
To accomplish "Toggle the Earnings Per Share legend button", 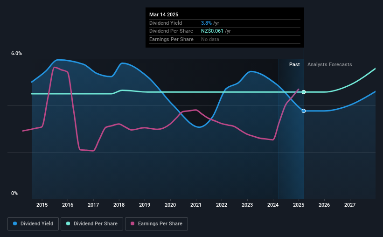I will pos(156,224).
